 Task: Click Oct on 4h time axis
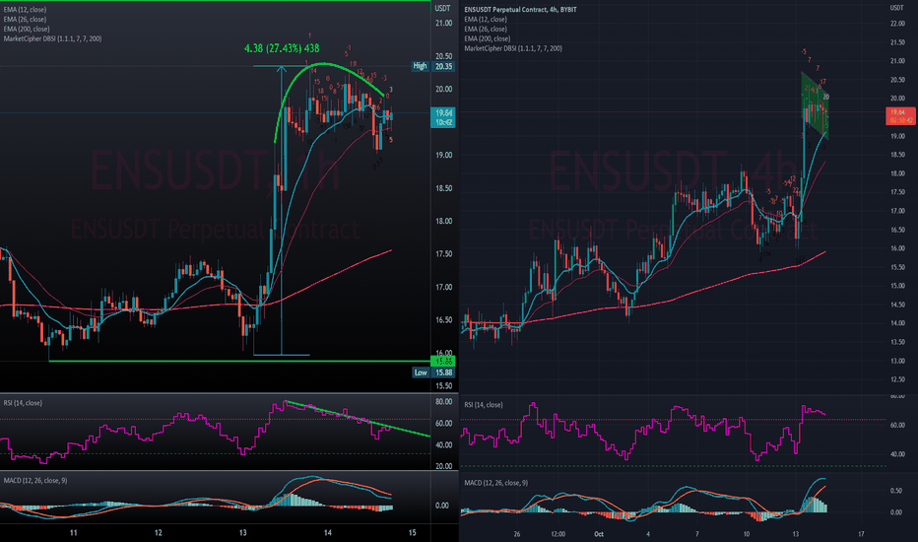(x=598, y=534)
